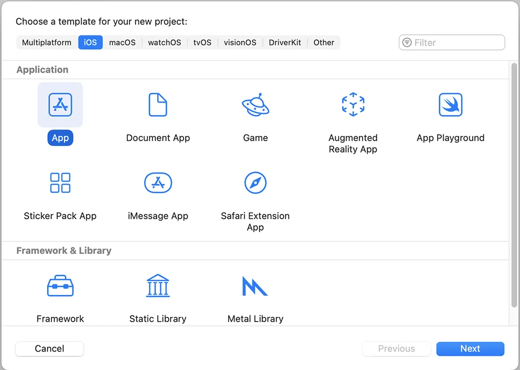The height and width of the screenshot is (370, 520).
Task: Select the Document App template icon
Action: click(x=158, y=105)
